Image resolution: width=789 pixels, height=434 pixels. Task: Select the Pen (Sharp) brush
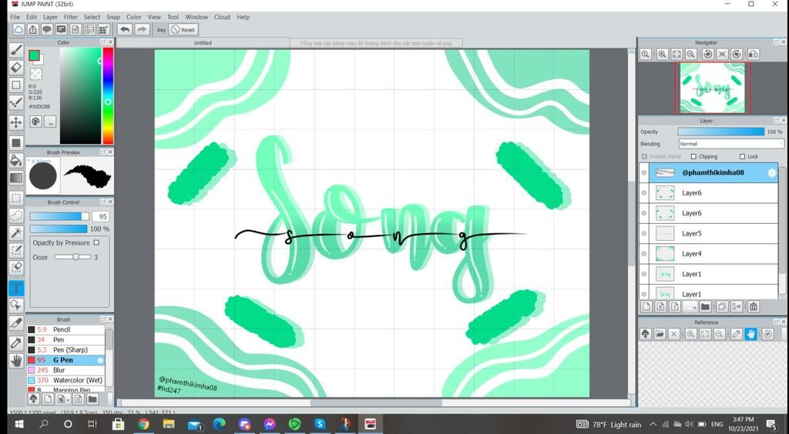(66, 349)
